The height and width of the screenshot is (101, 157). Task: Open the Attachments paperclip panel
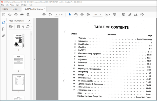tap(3, 35)
